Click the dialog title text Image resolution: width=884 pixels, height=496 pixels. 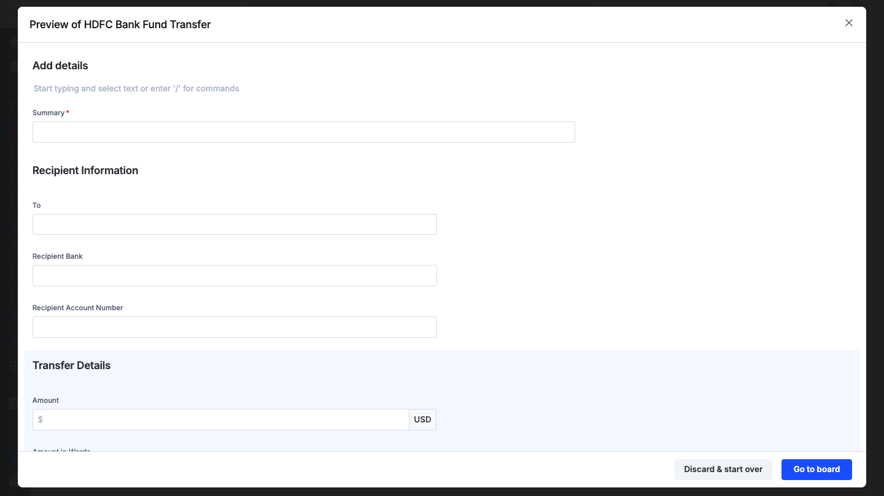(x=120, y=25)
